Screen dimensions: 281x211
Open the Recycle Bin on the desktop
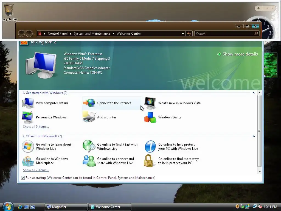tap(9, 12)
